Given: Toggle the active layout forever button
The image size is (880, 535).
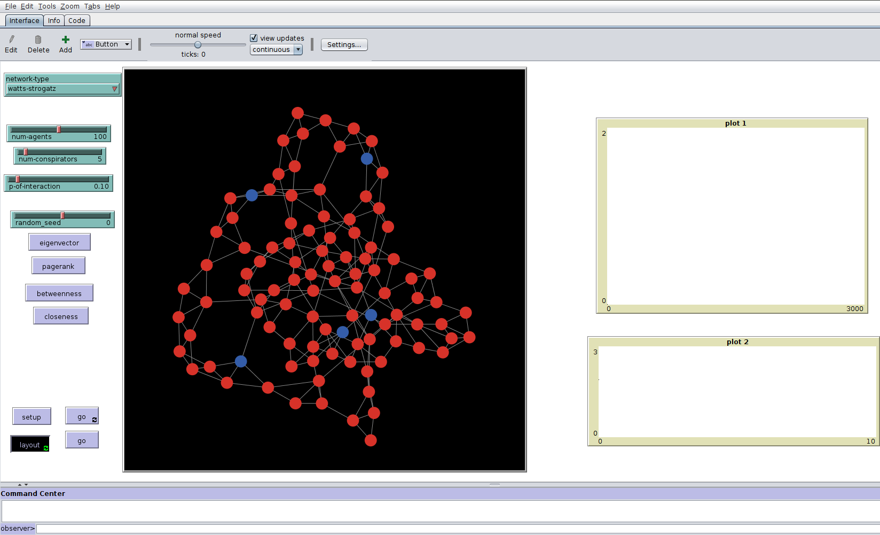Looking at the screenshot, I should (x=30, y=444).
